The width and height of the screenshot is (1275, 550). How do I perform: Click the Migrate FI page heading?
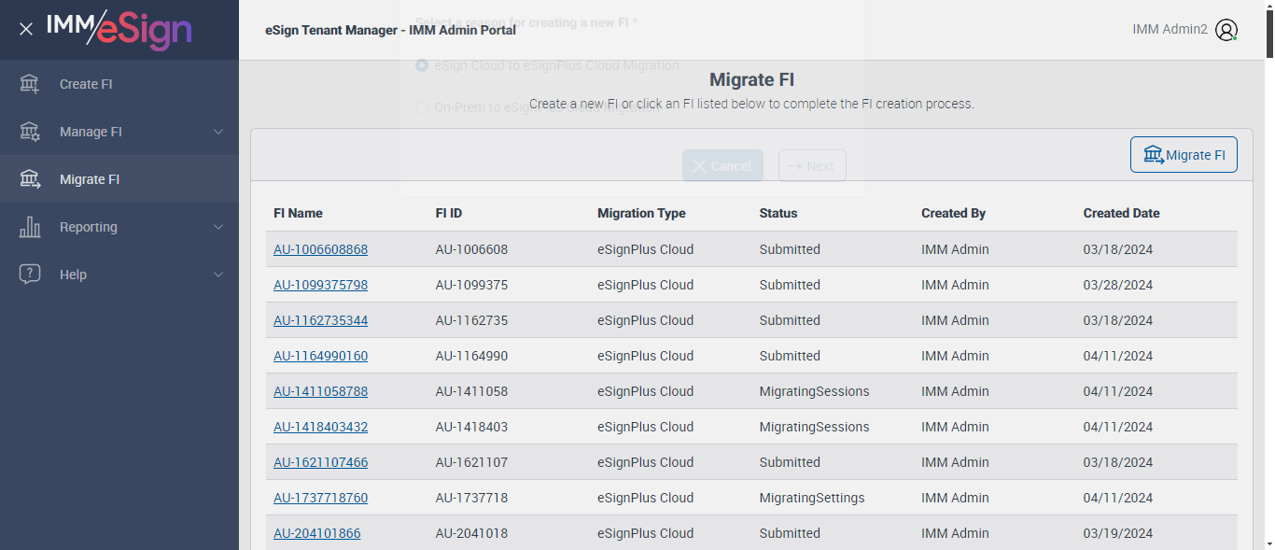[751, 79]
